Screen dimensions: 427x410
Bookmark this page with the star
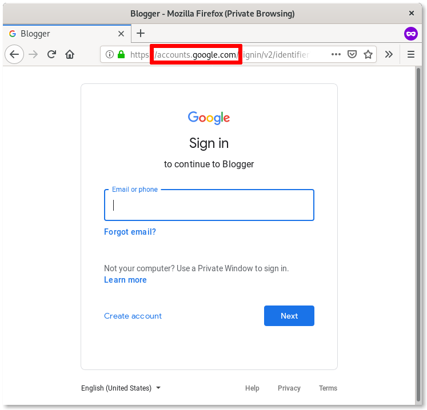click(368, 54)
